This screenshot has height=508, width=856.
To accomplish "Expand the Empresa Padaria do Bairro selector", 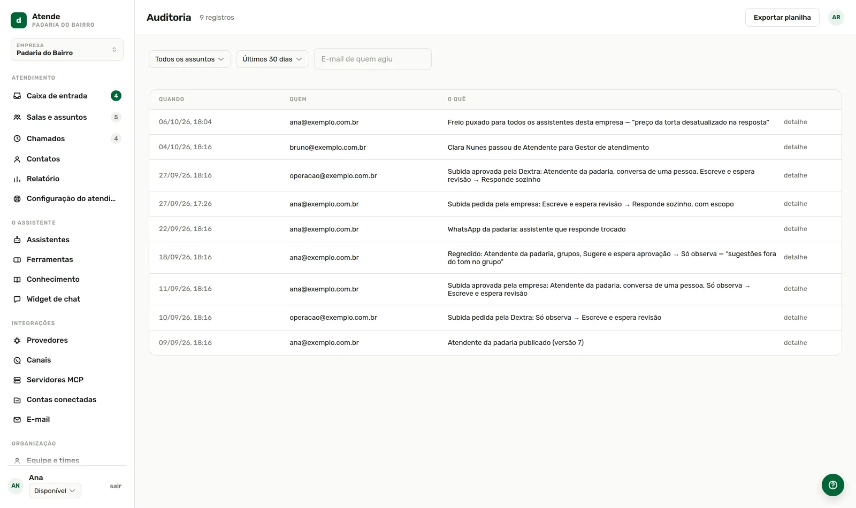I will coord(67,49).
